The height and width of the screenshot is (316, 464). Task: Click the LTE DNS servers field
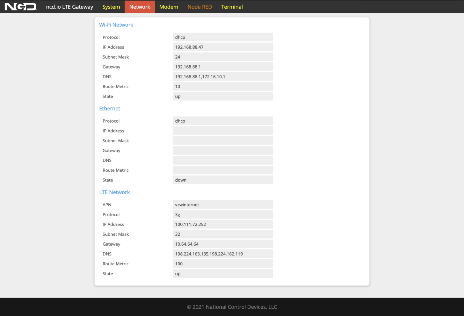pyautogui.click(x=223, y=254)
